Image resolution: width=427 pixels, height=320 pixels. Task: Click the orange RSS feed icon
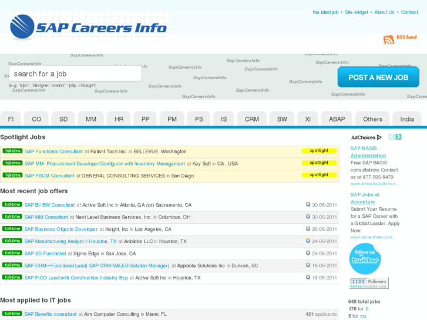[x=388, y=40]
